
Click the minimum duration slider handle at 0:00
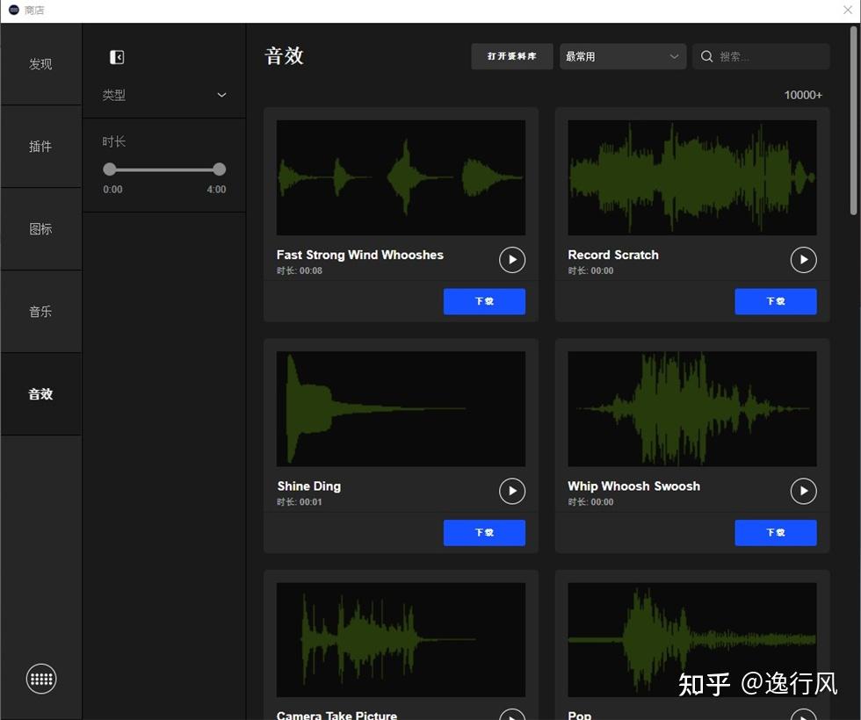point(110,169)
